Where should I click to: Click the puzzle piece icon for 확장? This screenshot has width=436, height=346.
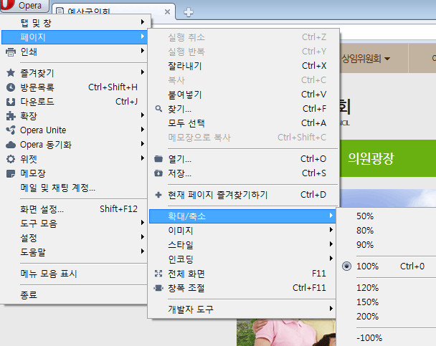tap(10, 116)
